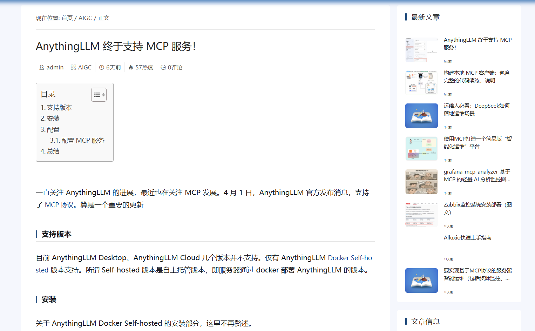Open thumbnail for grafana-mcp-analyzer article
The image size is (535, 331).
pyautogui.click(x=421, y=182)
